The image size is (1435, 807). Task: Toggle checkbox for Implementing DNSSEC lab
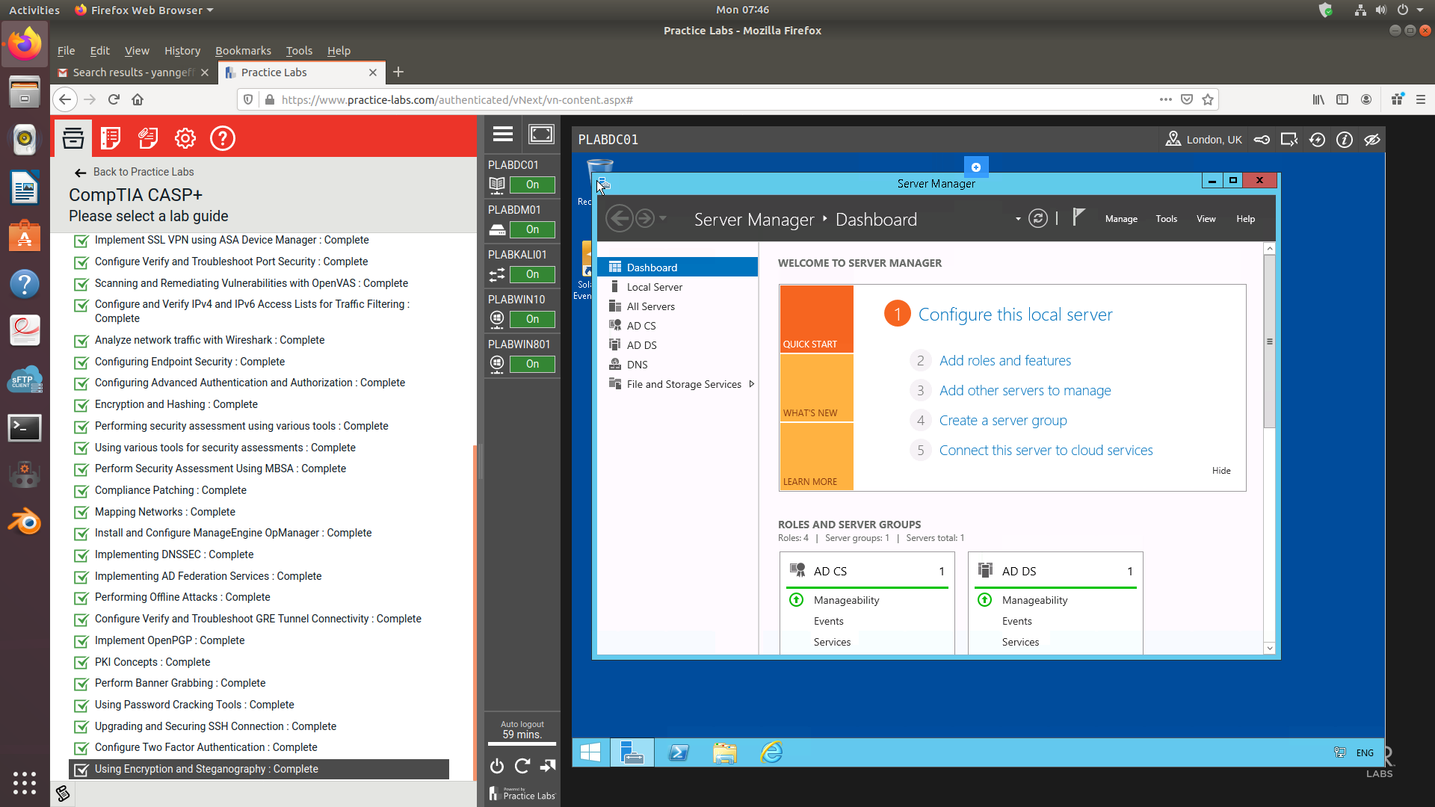pos(81,555)
